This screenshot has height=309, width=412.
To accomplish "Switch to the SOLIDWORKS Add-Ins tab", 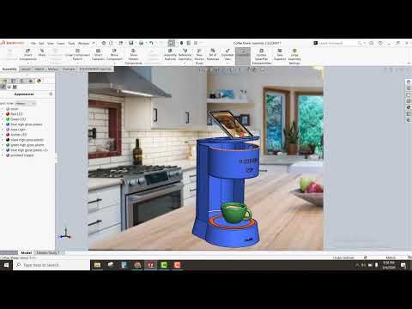I will pyautogui.click(x=95, y=70).
